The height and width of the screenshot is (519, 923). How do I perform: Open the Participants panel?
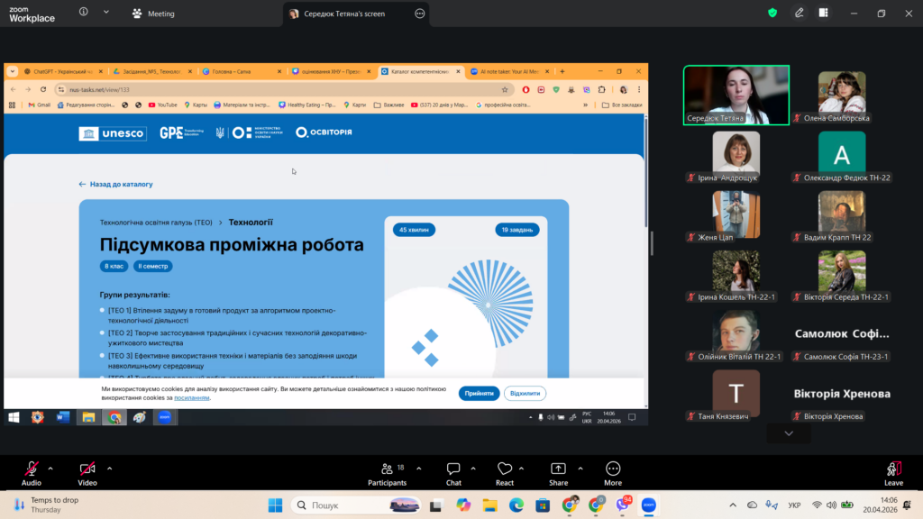pyautogui.click(x=387, y=471)
